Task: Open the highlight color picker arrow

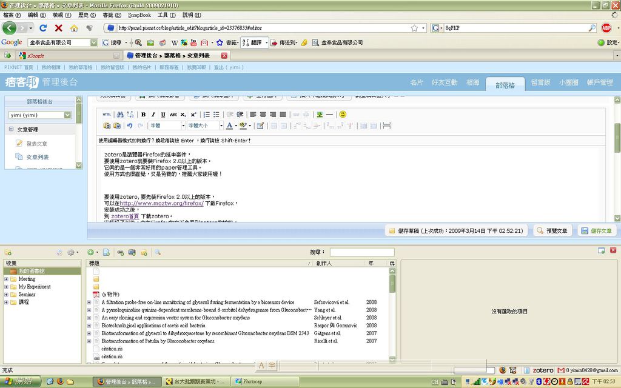Action: [x=250, y=126]
